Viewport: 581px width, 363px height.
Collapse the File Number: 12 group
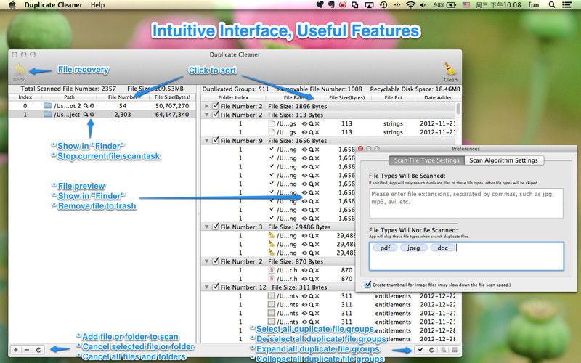coord(207,287)
